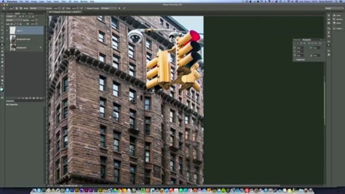This screenshot has width=345, height=194.
Task: Select the Eyedropper tool
Action: (2, 33)
